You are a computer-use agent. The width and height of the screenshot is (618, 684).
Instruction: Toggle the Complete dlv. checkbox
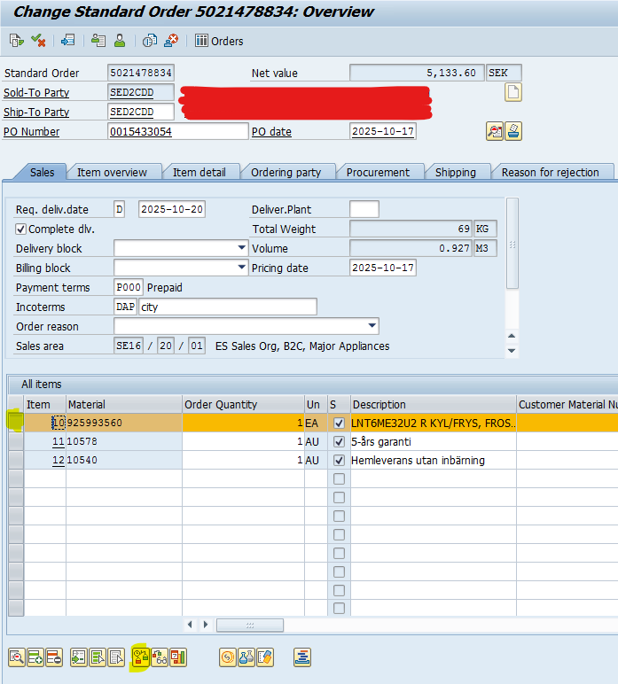click(x=20, y=229)
